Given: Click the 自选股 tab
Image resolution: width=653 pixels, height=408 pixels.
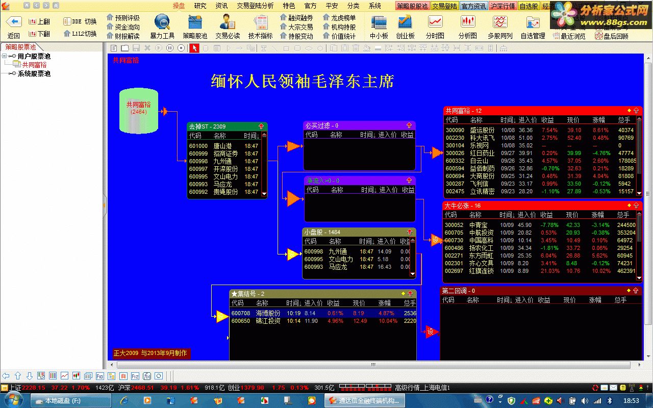Looking at the screenshot, I should (x=529, y=6).
